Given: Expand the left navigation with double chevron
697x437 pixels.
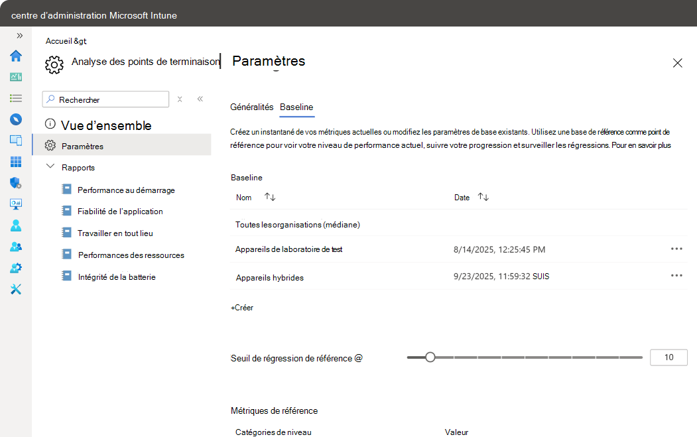Looking at the screenshot, I should [19, 36].
